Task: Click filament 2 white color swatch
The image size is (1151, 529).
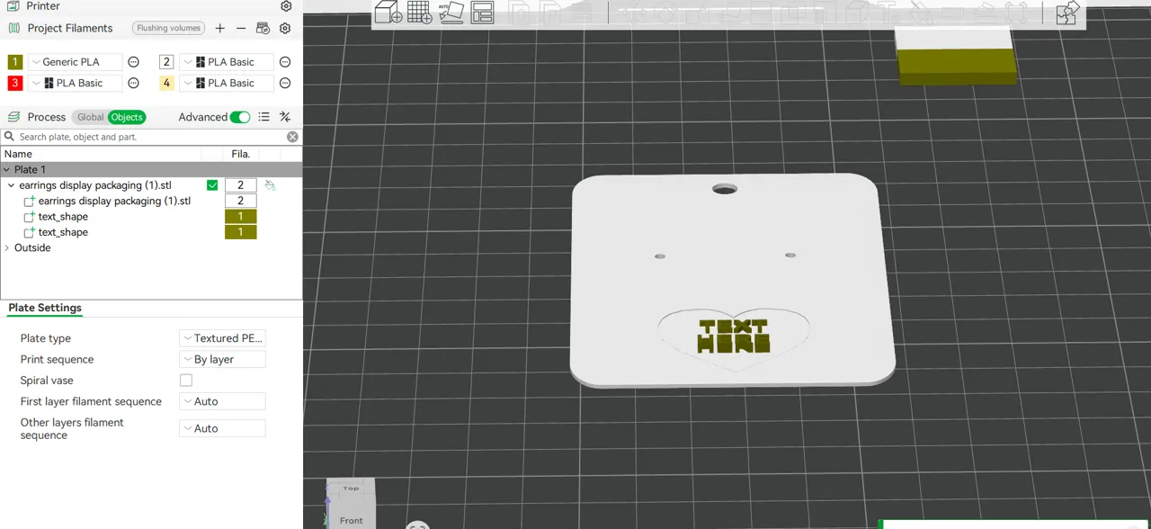Action: pyautogui.click(x=166, y=62)
